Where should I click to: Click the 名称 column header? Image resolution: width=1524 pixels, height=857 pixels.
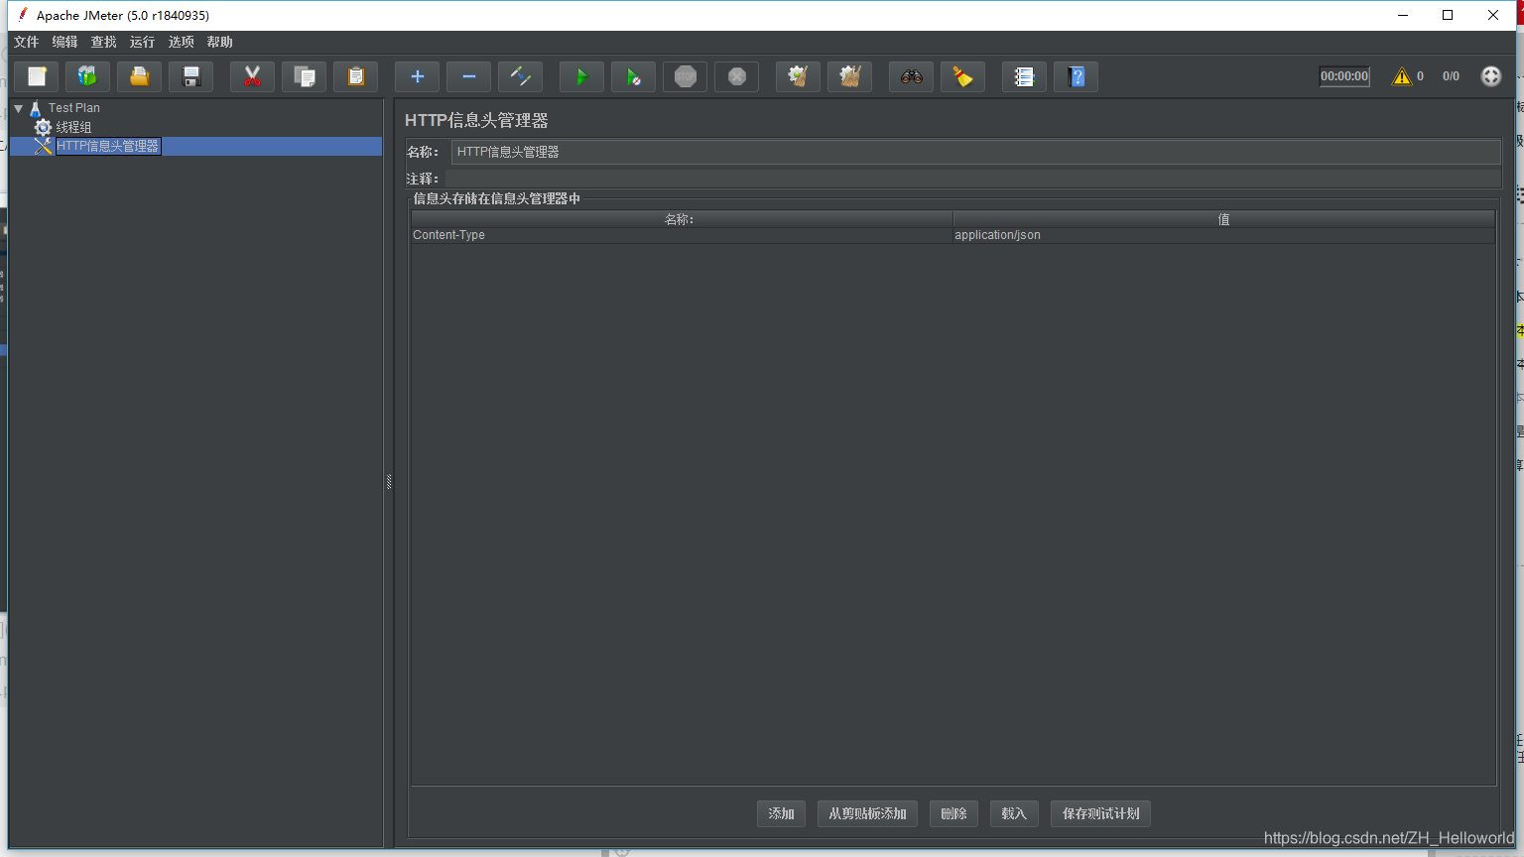click(x=682, y=219)
